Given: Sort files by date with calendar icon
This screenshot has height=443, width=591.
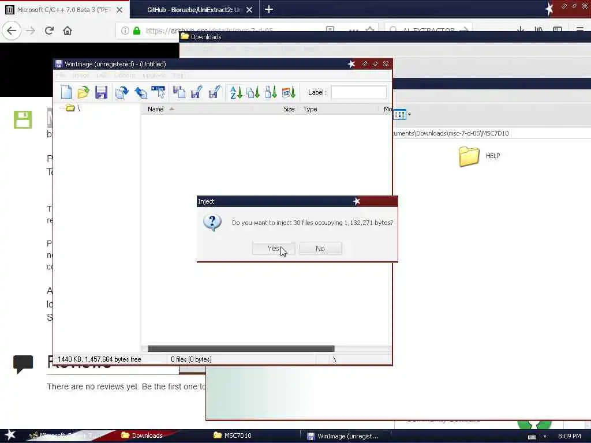Looking at the screenshot, I should (x=289, y=92).
